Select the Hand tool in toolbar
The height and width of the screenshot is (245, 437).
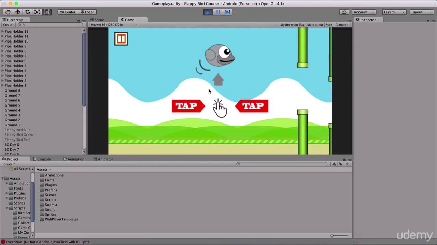click(x=8, y=12)
